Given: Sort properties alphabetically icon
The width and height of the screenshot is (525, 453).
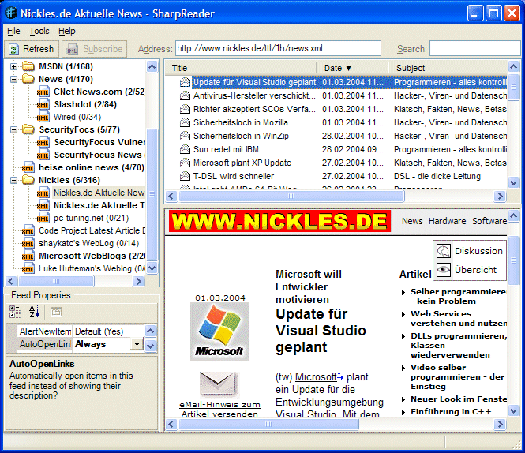Looking at the screenshot, I should [35, 312].
